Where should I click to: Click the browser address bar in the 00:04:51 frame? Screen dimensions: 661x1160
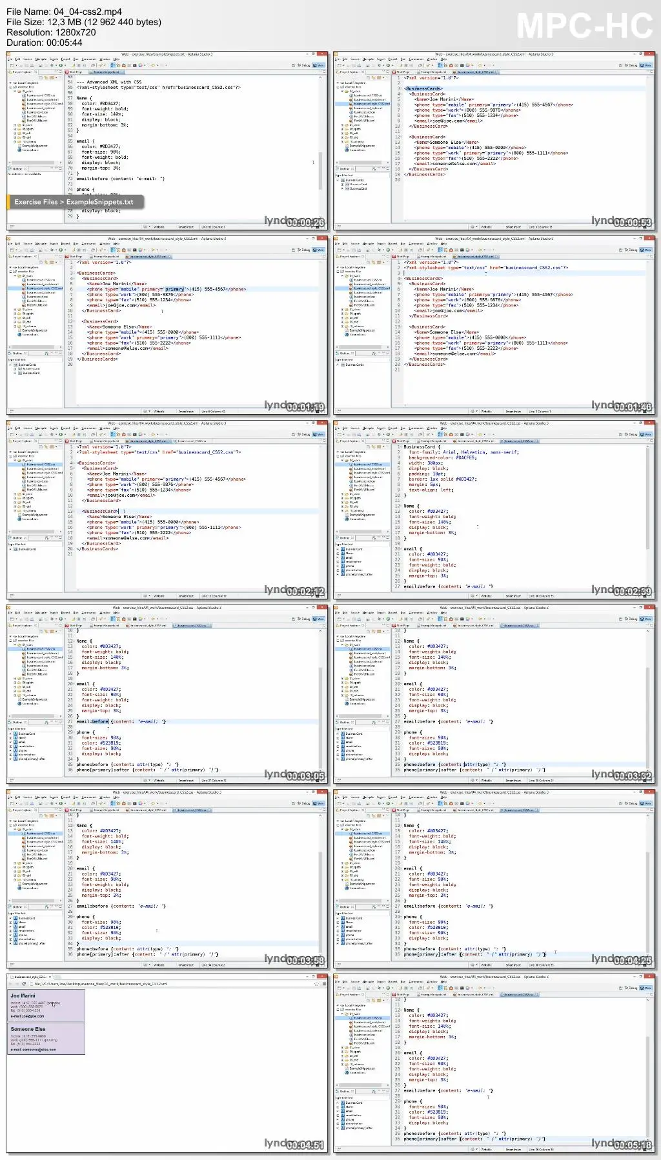click(174, 984)
